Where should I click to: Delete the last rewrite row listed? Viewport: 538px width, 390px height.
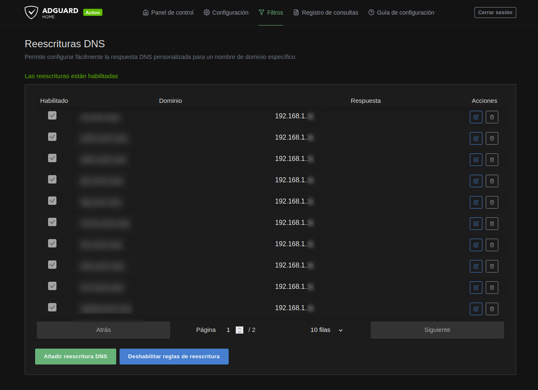pyautogui.click(x=492, y=309)
